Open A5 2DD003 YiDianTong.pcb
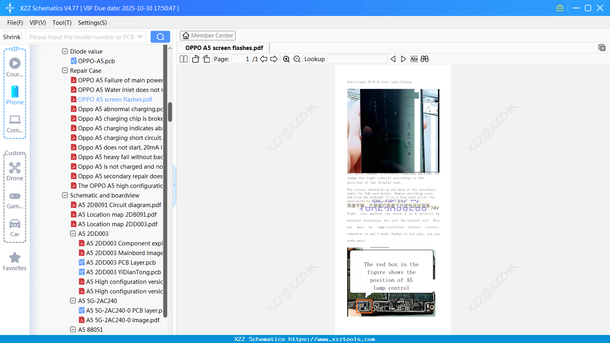 pyautogui.click(x=123, y=272)
